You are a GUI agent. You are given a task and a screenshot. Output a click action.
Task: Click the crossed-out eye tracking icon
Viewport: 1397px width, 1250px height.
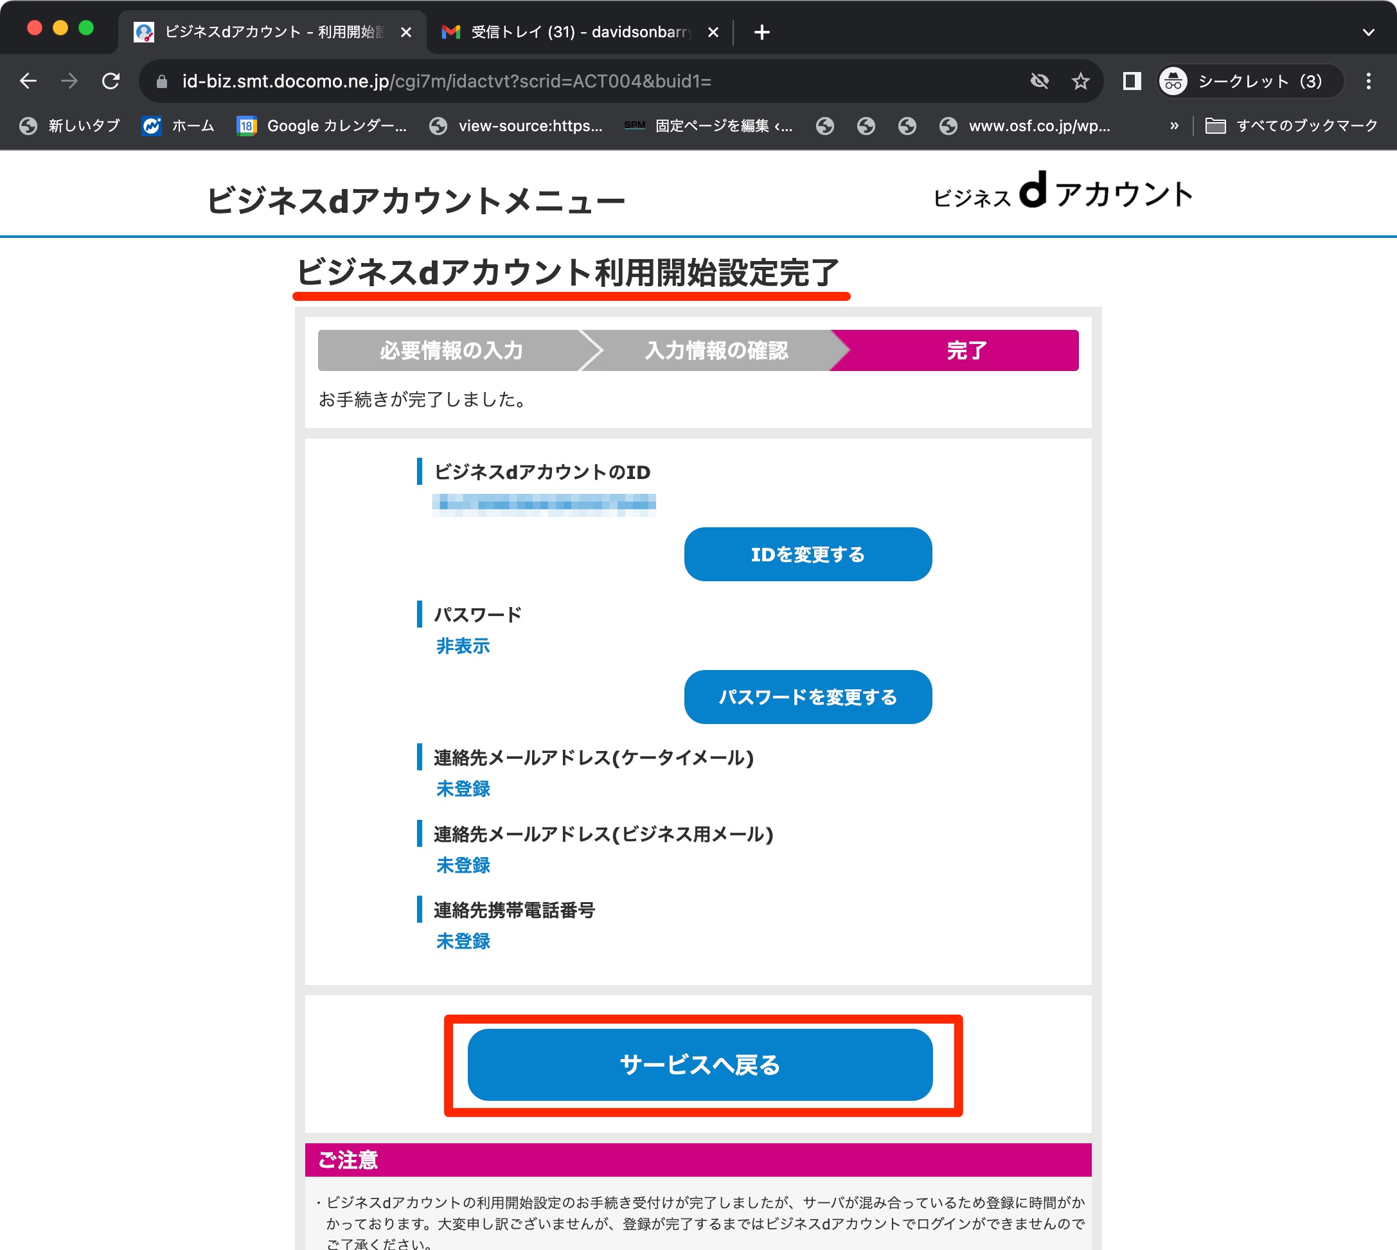(1039, 81)
